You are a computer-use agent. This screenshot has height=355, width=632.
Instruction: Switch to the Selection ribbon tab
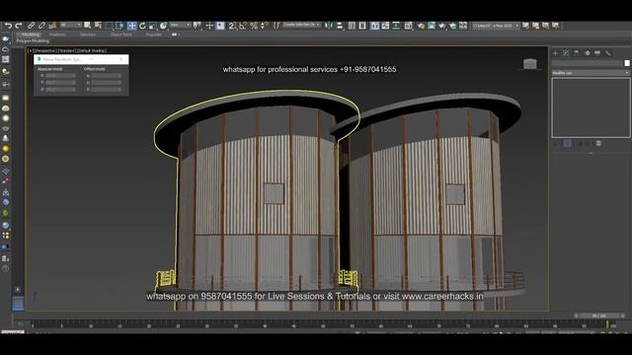88,35
